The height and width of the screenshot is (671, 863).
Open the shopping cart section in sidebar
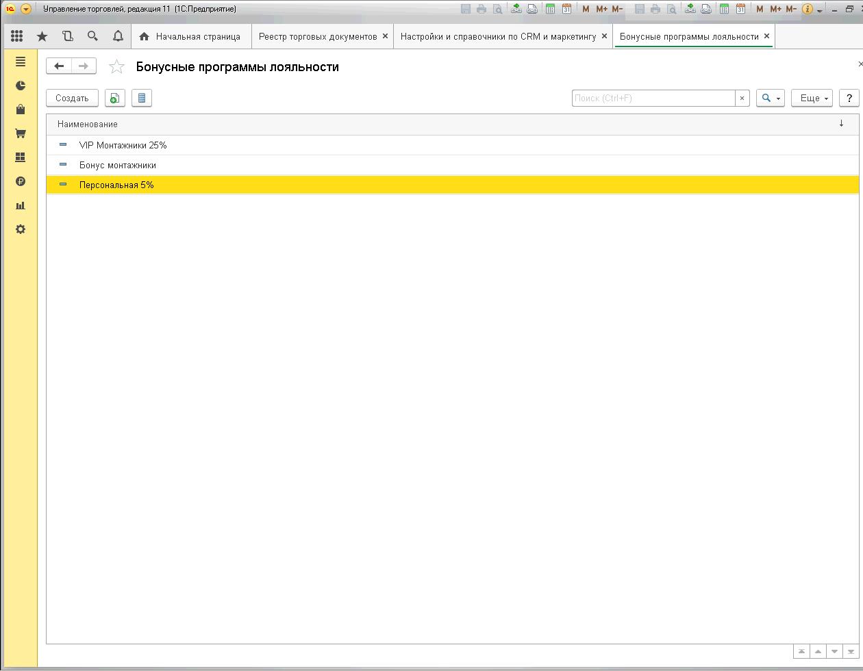pos(21,133)
